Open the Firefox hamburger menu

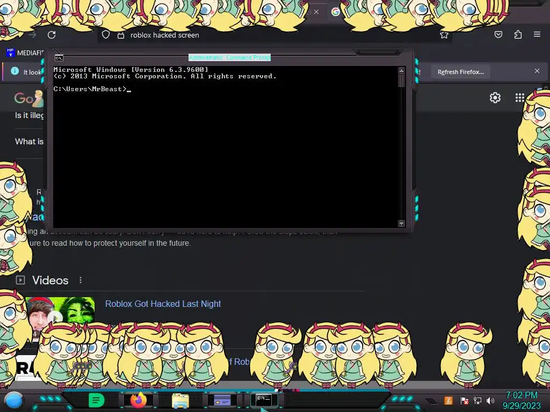[x=537, y=34]
